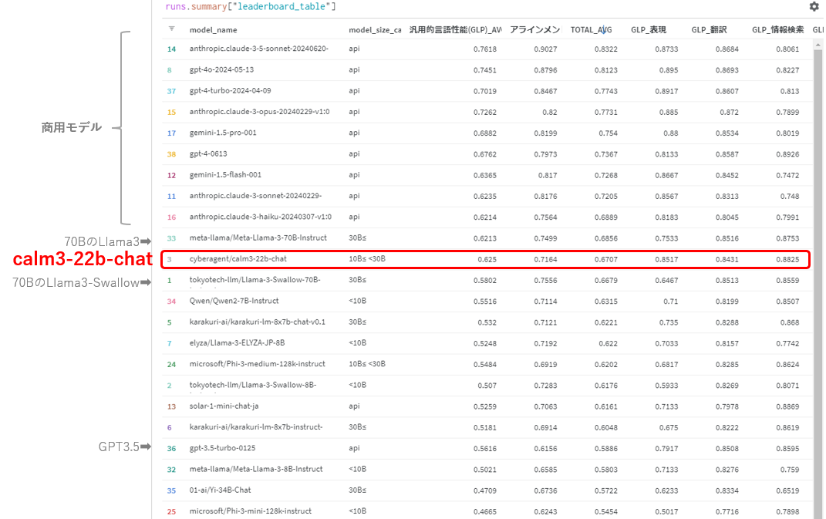The image size is (826, 519).
Task: Select the gpt-3.5-turbo-0125 model name
Action: (x=222, y=448)
